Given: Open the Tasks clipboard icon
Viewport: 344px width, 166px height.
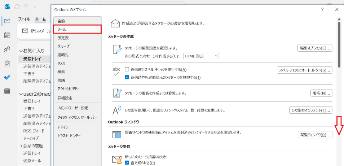Looking at the screenshot, I should 7,64.
